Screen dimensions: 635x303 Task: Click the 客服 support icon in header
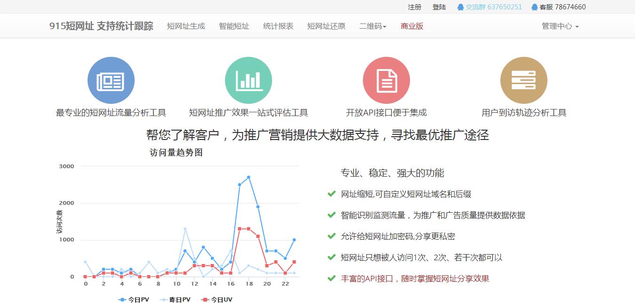pos(534,7)
